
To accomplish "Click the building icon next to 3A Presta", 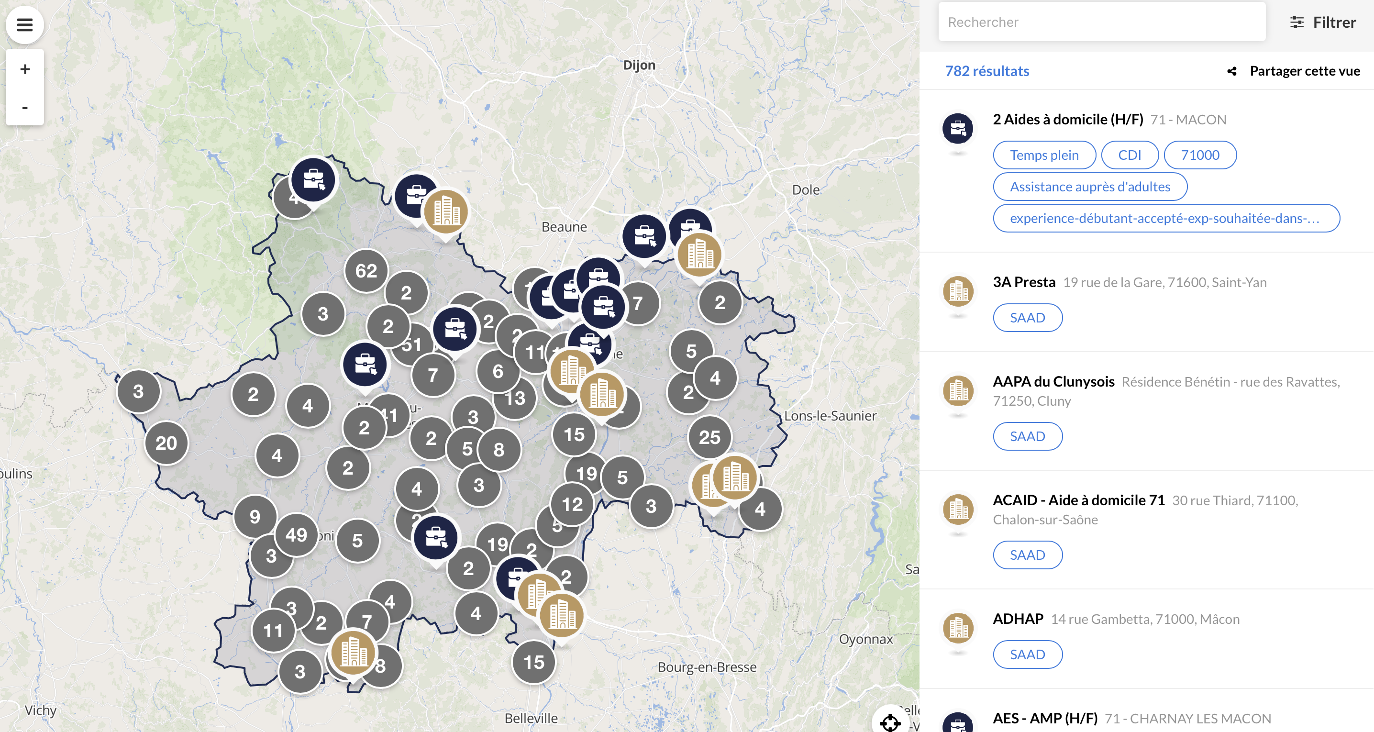I will tap(958, 291).
